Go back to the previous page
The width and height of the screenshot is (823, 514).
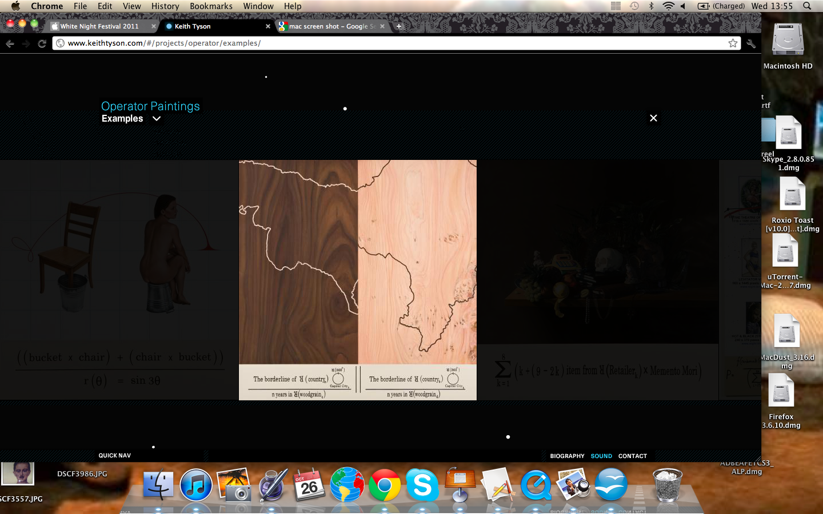pyautogui.click(x=10, y=43)
